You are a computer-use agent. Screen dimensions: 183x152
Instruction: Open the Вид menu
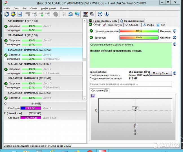click(25, 8)
